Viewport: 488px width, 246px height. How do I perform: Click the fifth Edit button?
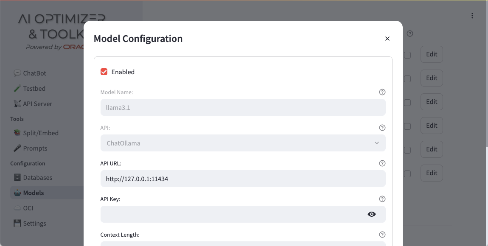click(432, 149)
